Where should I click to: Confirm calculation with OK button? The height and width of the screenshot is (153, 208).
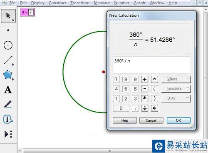coord(178,120)
